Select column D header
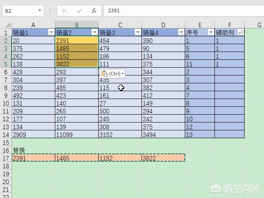Screen dimensions: 264x198 click(x=163, y=25)
